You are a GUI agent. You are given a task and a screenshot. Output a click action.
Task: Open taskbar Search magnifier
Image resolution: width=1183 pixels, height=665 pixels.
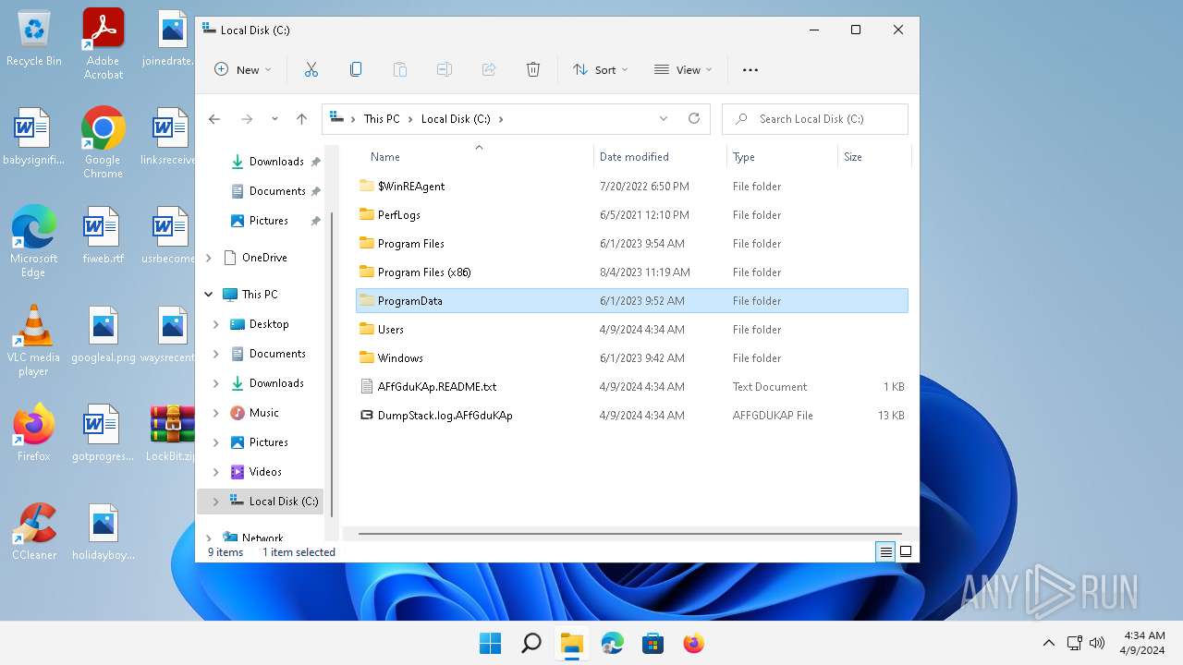pyautogui.click(x=531, y=643)
